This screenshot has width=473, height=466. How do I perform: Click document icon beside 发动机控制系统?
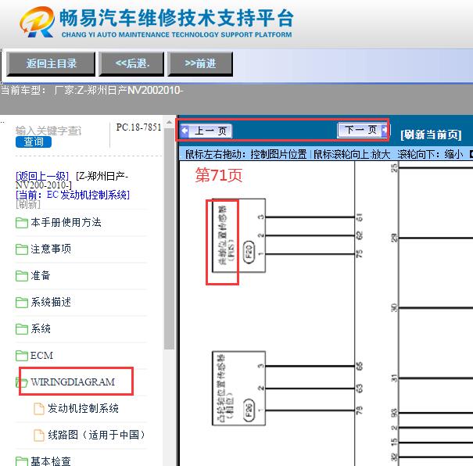39,409
